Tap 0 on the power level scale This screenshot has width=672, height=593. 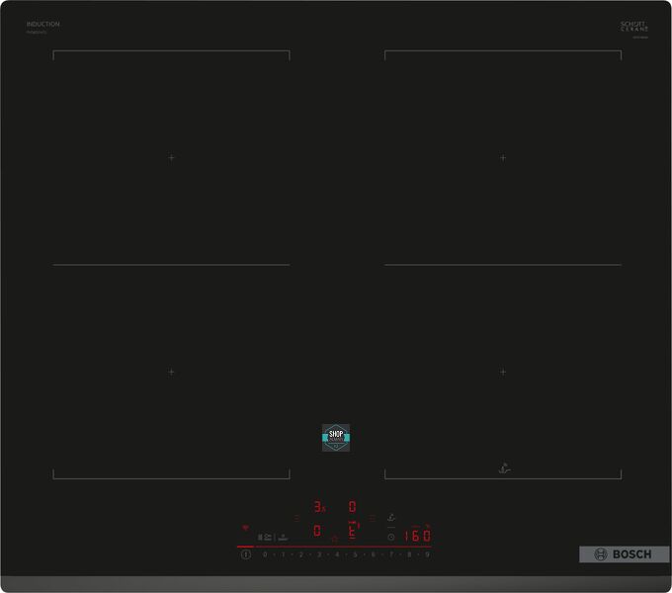[x=265, y=554]
